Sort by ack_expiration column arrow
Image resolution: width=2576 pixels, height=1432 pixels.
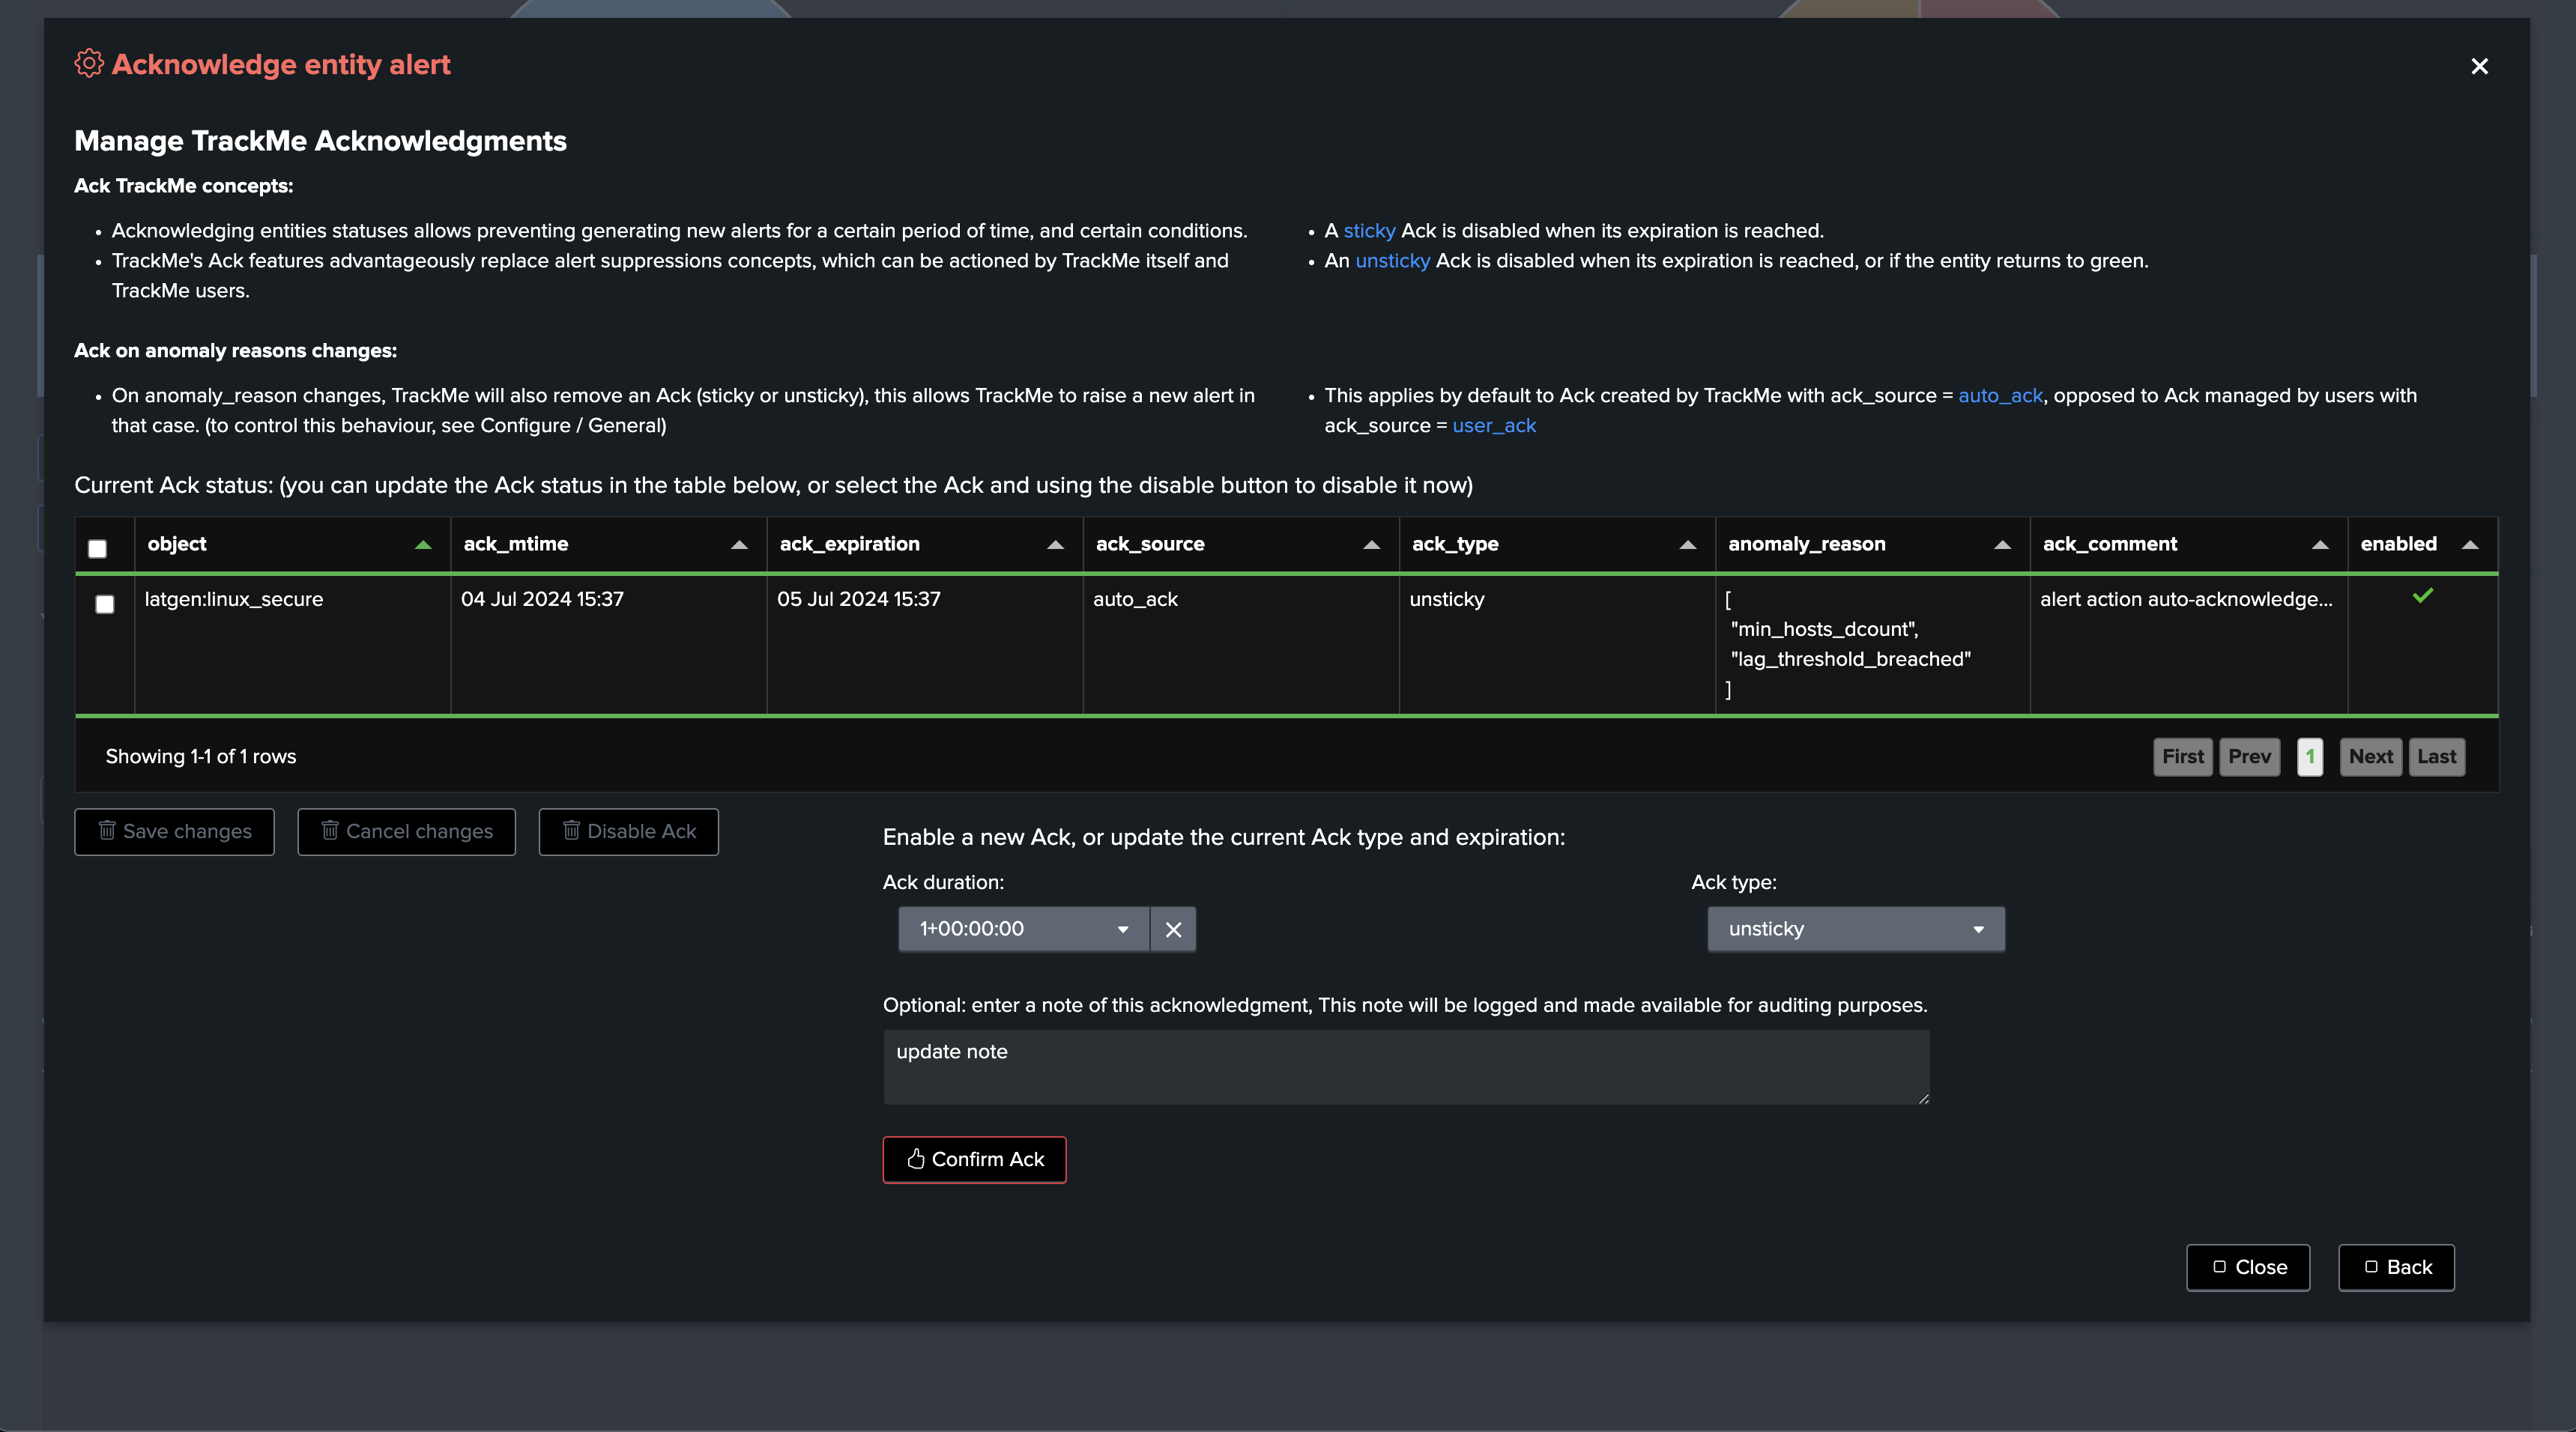1055,544
